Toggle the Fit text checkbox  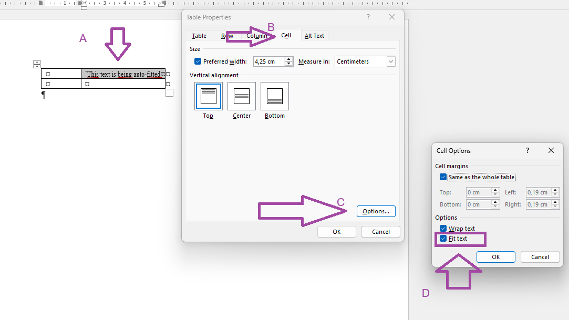[x=444, y=239]
